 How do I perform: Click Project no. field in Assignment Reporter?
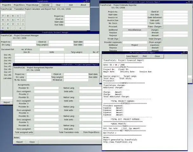tap(39, 74)
